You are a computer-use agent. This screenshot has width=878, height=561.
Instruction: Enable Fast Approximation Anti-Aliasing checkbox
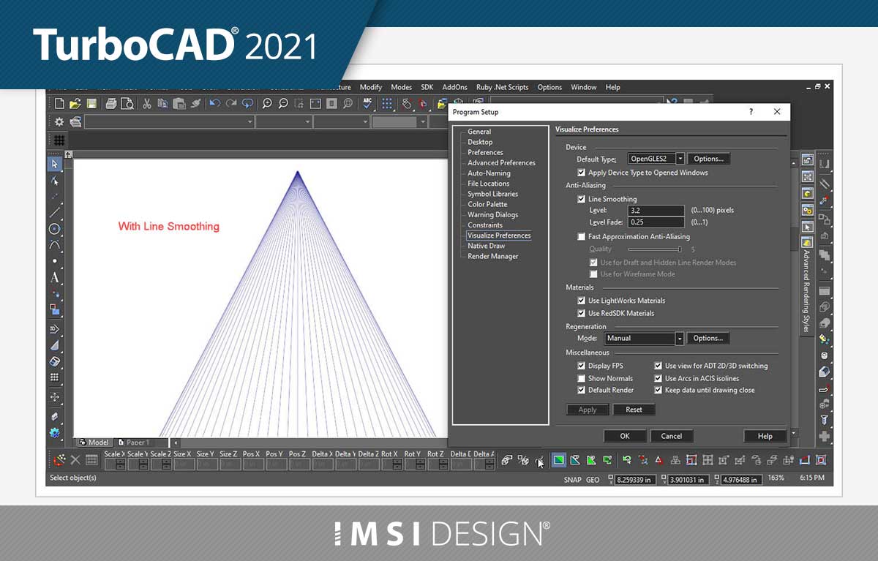[582, 237]
